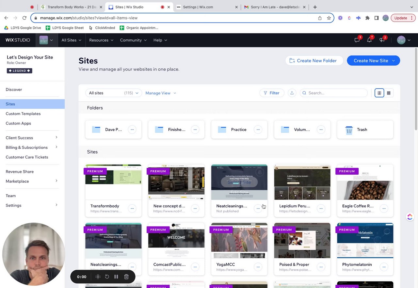Image resolution: width=418 pixels, height=288 pixels.
Task: Delete the screen recording
Action: pos(126,277)
